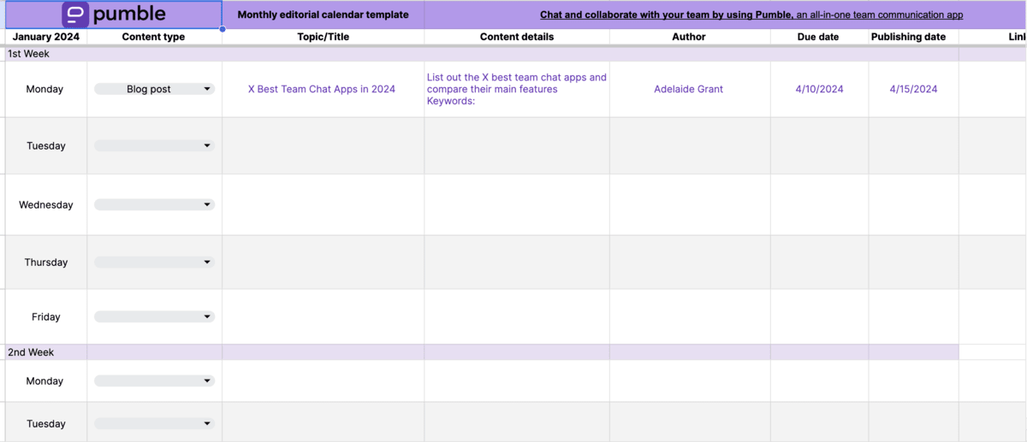Screen dimensions: 1027x442
Task: Select the Topic/Title column header
Action: point(324,37)
